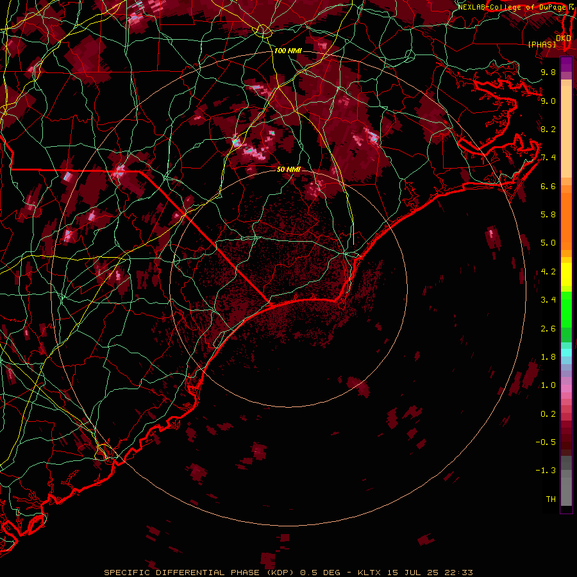The width and height of the screenshot is (577, 577).
Task: Click the DKD product label
Action: tap(563, 38)
